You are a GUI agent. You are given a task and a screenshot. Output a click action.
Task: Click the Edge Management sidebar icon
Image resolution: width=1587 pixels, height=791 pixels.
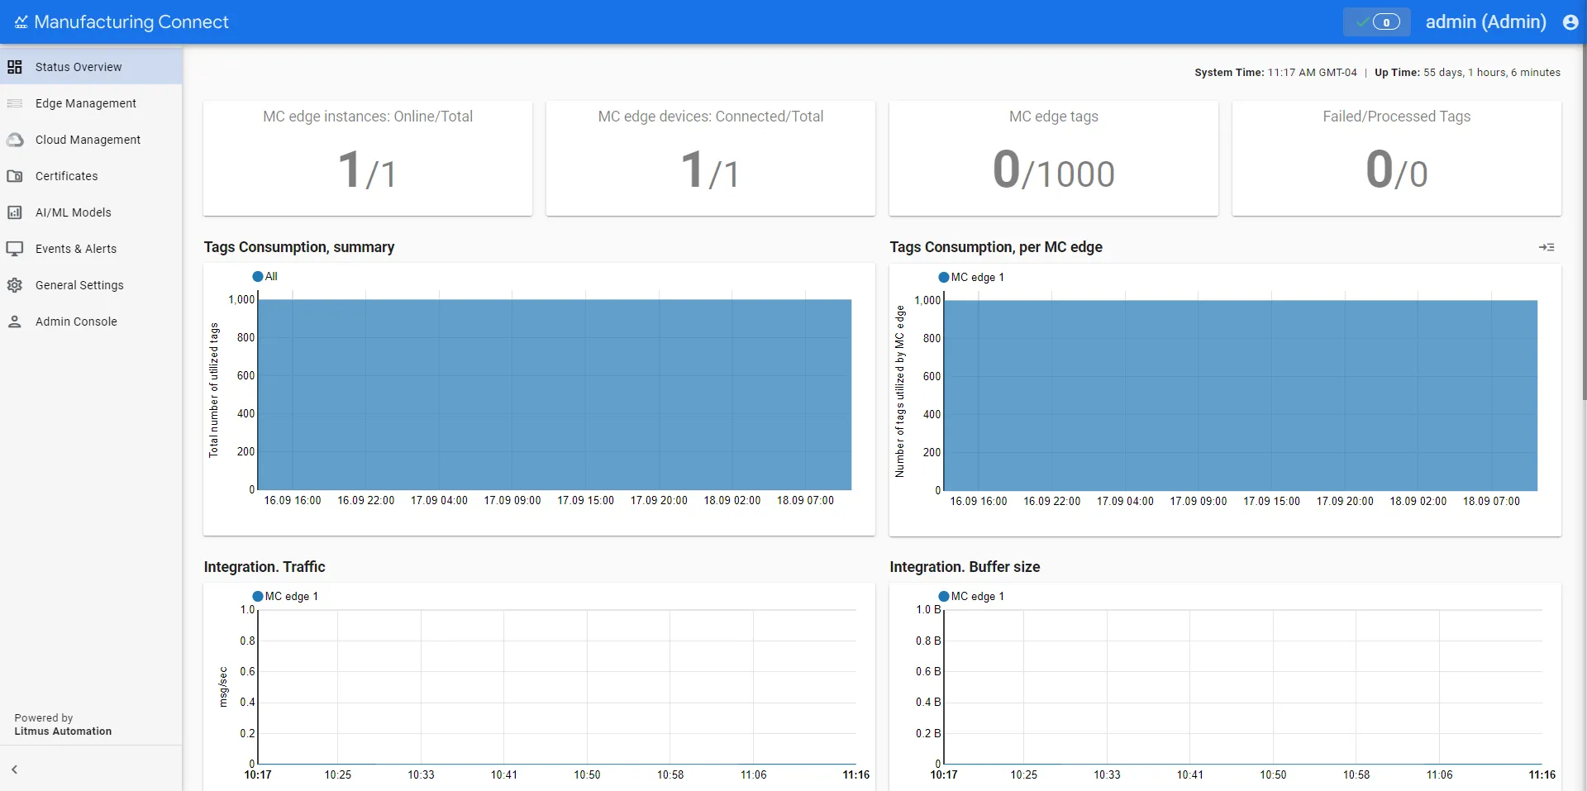pyautogui.click(x=15, y=103)
